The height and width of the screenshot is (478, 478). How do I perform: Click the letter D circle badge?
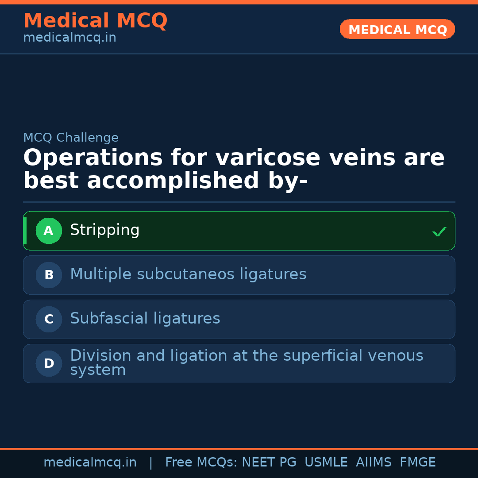[x=49, y=363]
